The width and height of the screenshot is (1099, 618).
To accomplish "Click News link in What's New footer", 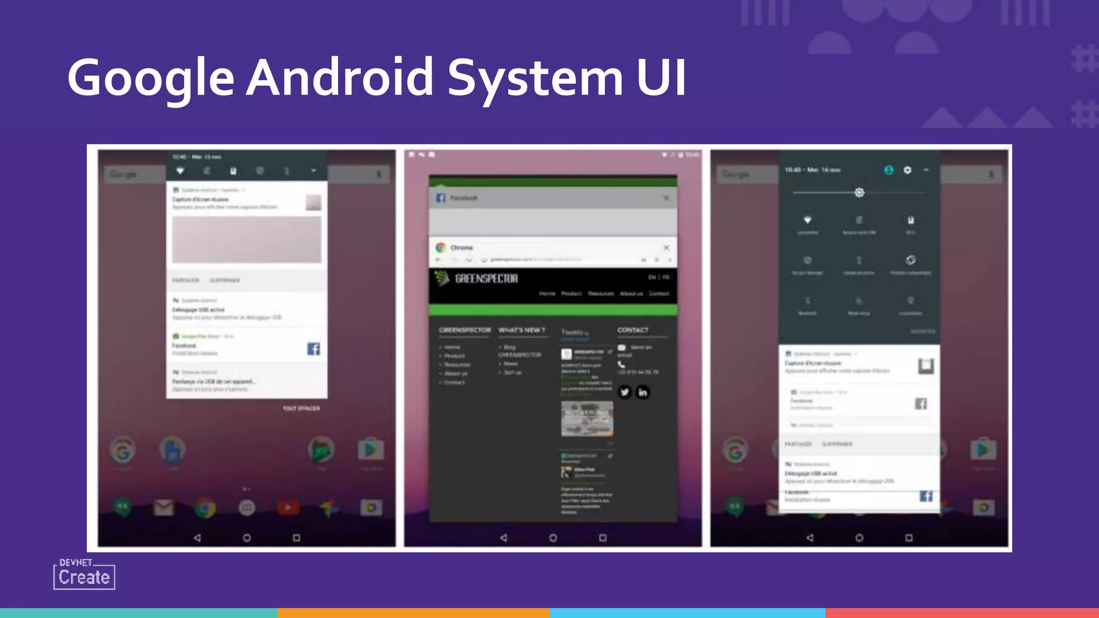I will 511,363.
